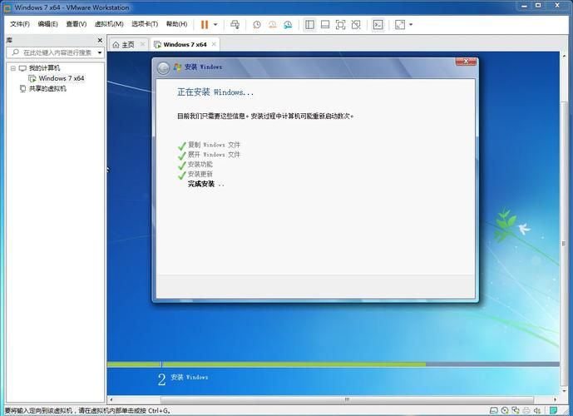Collapse the 我的计算机 tree node
Image resolution: width=573 pixels, height=416 pixels.
coord(13,68)
